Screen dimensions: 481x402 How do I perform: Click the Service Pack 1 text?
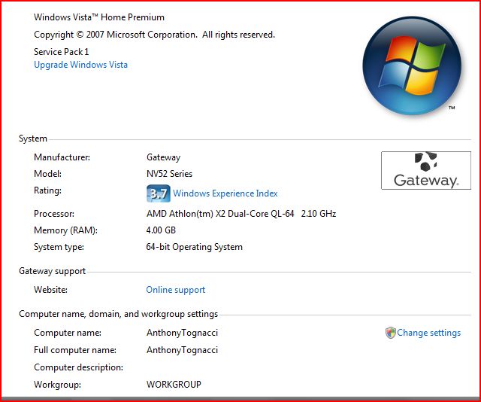(x=62, y=52)
